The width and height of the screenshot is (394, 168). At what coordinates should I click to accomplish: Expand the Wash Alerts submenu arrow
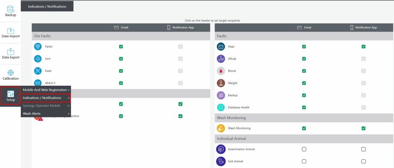(x=69, y=114)
